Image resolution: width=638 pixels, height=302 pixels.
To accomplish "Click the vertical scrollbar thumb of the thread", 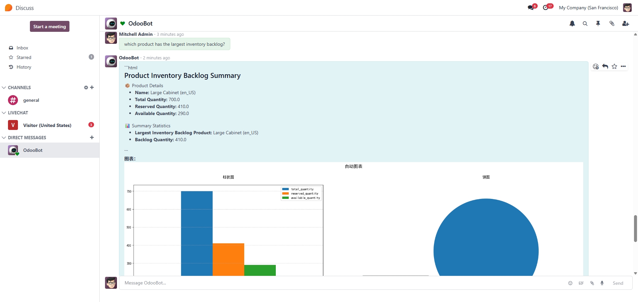I will click(x=635, y=228).
